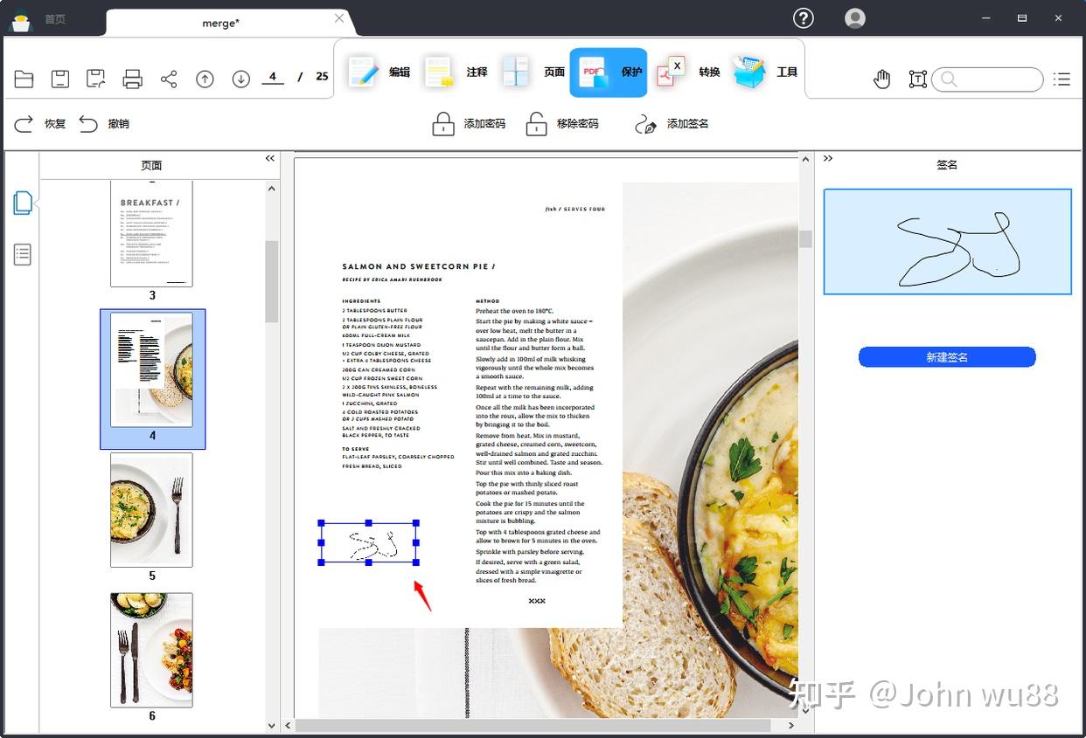1086x738 pixels.
Task: Click the app logo icon at top left
Action: [19, 20]
